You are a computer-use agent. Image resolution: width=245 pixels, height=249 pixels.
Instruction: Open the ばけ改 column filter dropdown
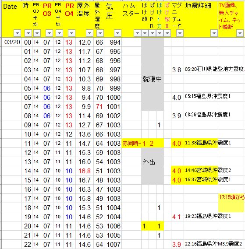(145, 33)
